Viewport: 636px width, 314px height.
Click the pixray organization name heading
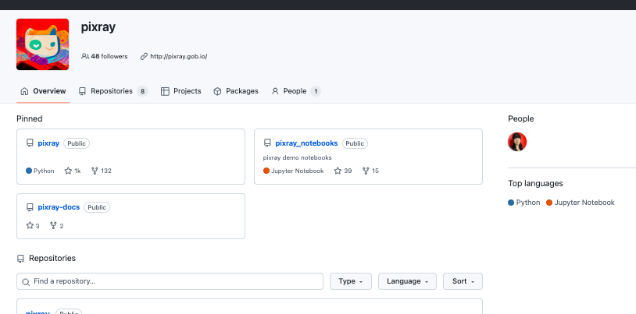coord(98,27)
